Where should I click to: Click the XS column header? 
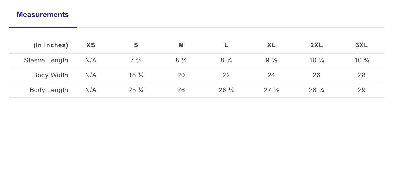point(91,45)
